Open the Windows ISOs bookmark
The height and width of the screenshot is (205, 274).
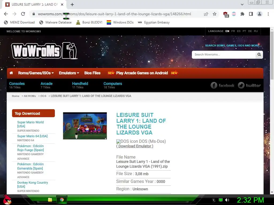pos(120,22)
